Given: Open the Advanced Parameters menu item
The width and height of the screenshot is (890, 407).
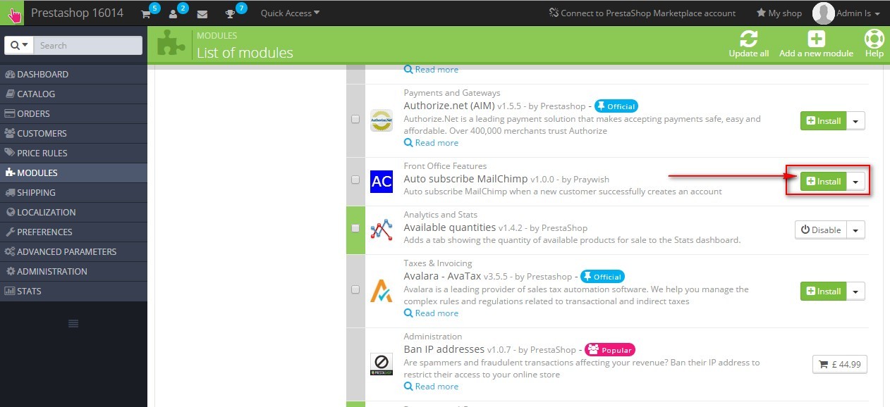Looking at the screenshot, I should tap(73, 251).
